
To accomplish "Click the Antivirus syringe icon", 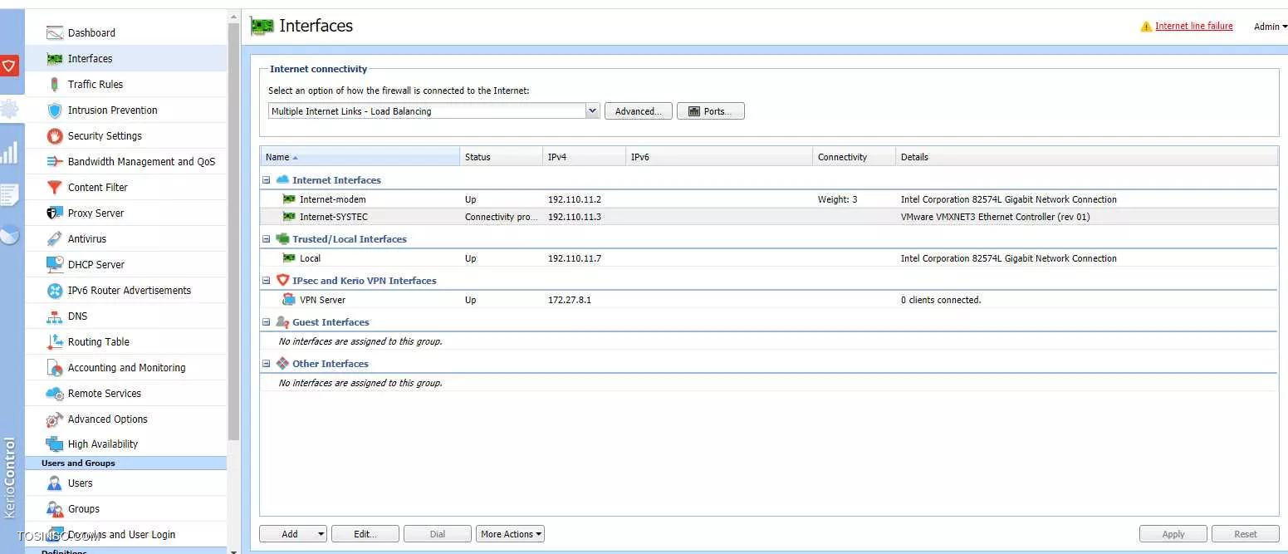I will [55, 239].
